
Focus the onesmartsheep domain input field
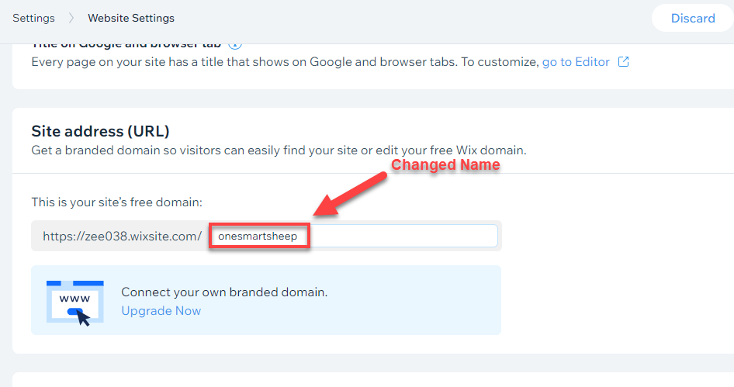coord(354,236)
